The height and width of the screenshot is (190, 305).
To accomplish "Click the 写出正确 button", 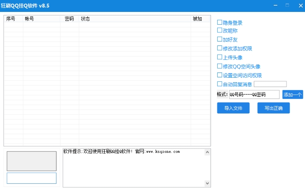I will tap(274, 108).
